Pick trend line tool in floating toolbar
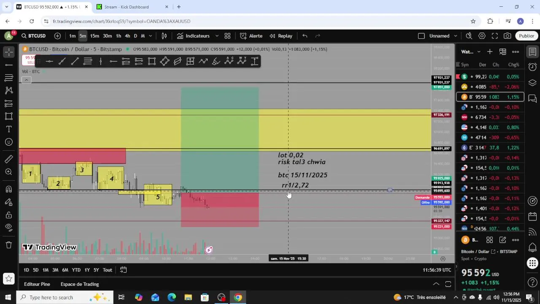 (75, 62)
